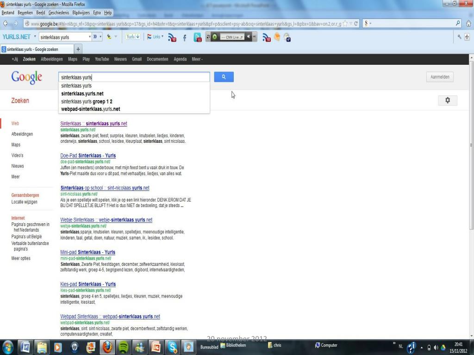Click the Firefox back arrow button
The height and width of the screenshot is (355, 474).
click(5, 24)
